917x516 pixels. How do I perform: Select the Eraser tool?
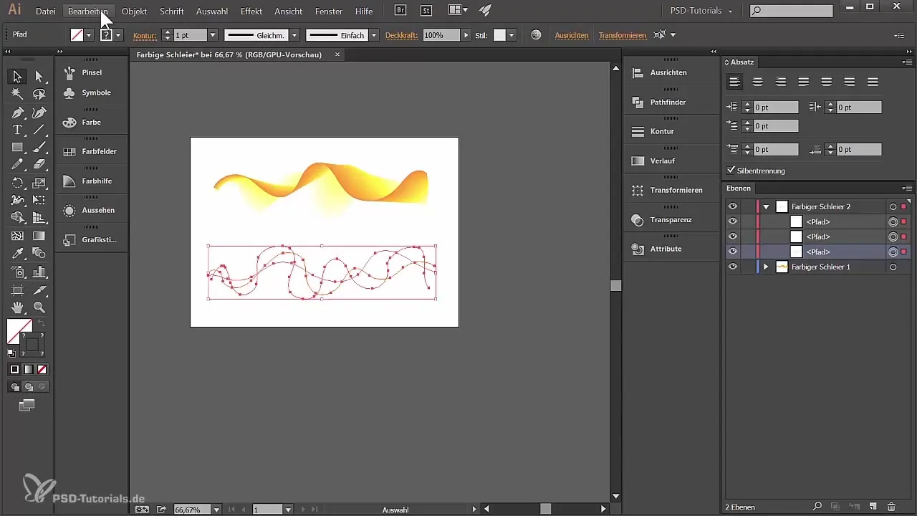coord(39,165)
